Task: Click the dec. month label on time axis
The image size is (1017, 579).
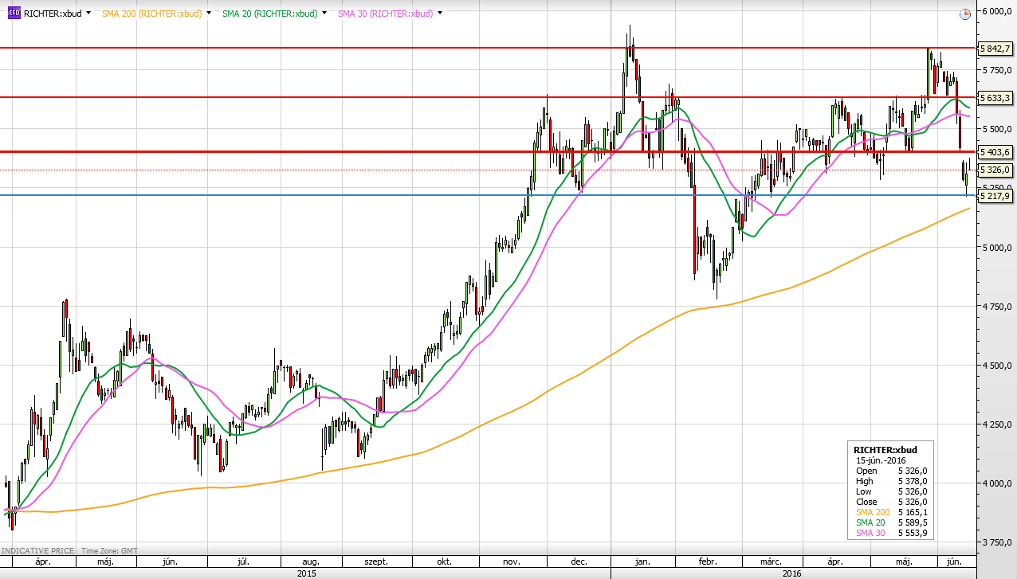Action: tap(579, 561)
